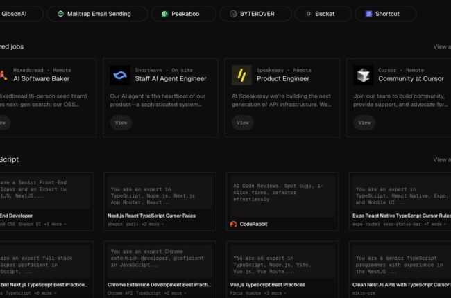Click the Shortwave company logo
This screenshot has height=298, width=451.
pyautogui.click(x=120, y=75)
